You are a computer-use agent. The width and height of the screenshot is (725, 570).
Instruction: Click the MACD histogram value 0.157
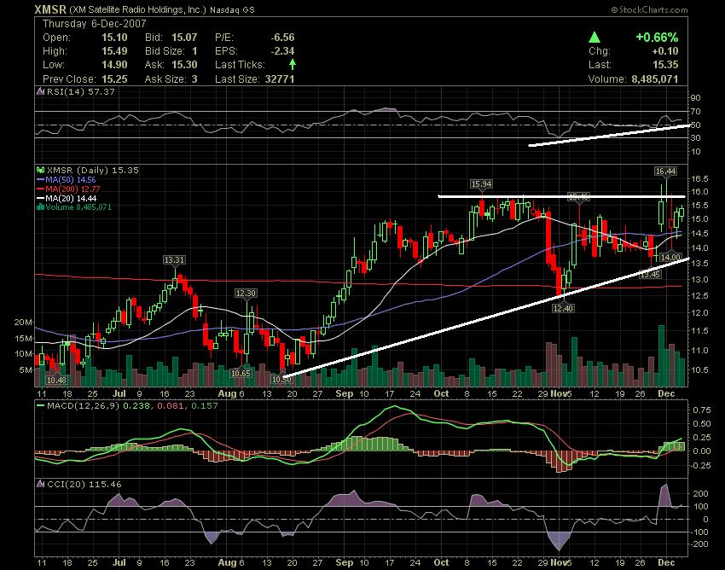(x=206, y=406)
